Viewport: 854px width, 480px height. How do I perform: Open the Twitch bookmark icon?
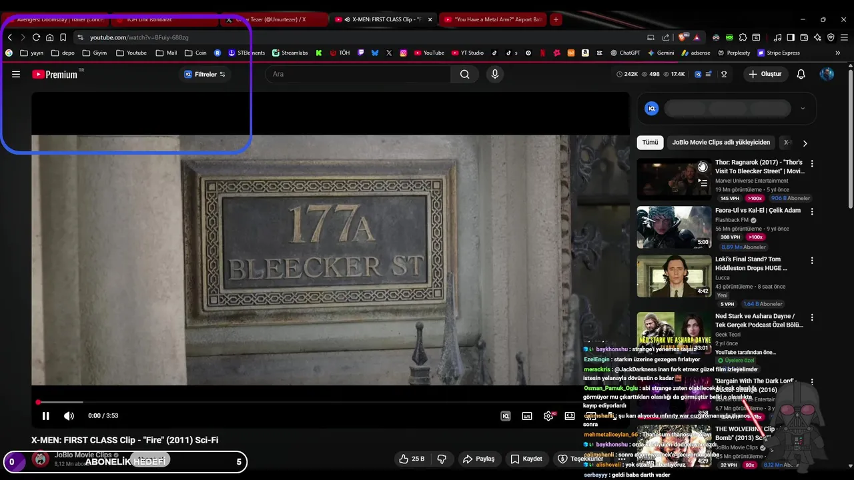pos(361,53)
